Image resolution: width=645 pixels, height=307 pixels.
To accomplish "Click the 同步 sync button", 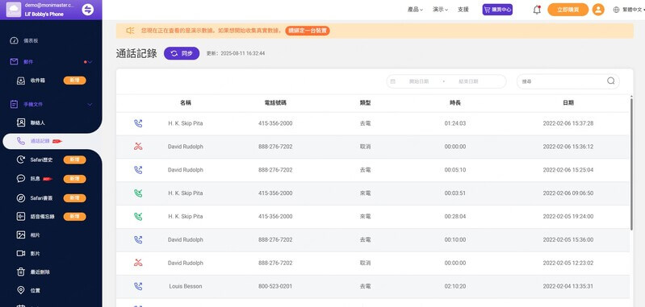I will (x=182, y=53).
